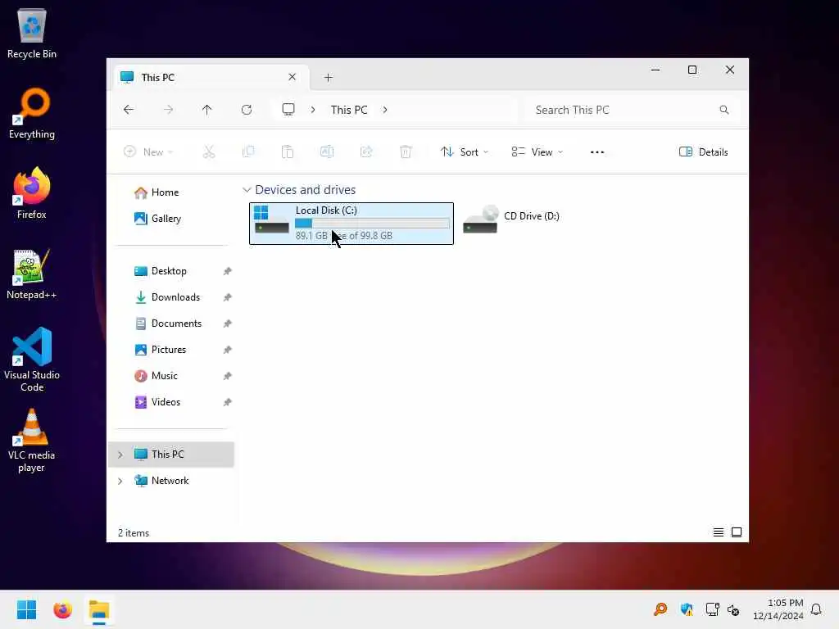The height and width of the screenshot is (629, 839).
Task: Select the CD Drive (D:) icon
Action: [x=480, y=219]
